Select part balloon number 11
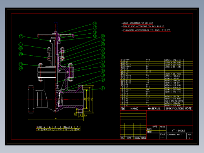Viewport: 204px width, 153px height. pos(20,44)
